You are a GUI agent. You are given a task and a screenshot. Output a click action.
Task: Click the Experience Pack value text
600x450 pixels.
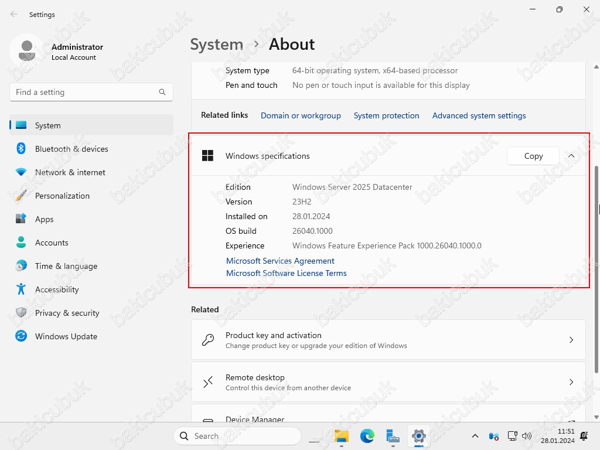coord(387,246)
